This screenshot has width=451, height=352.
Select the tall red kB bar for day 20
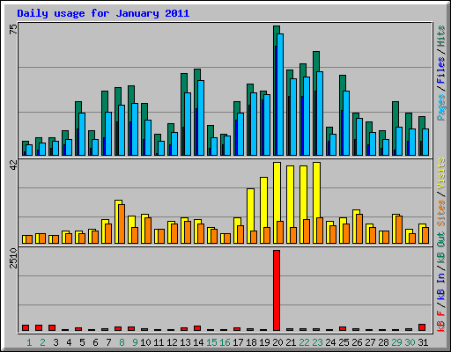coord(277,290)
